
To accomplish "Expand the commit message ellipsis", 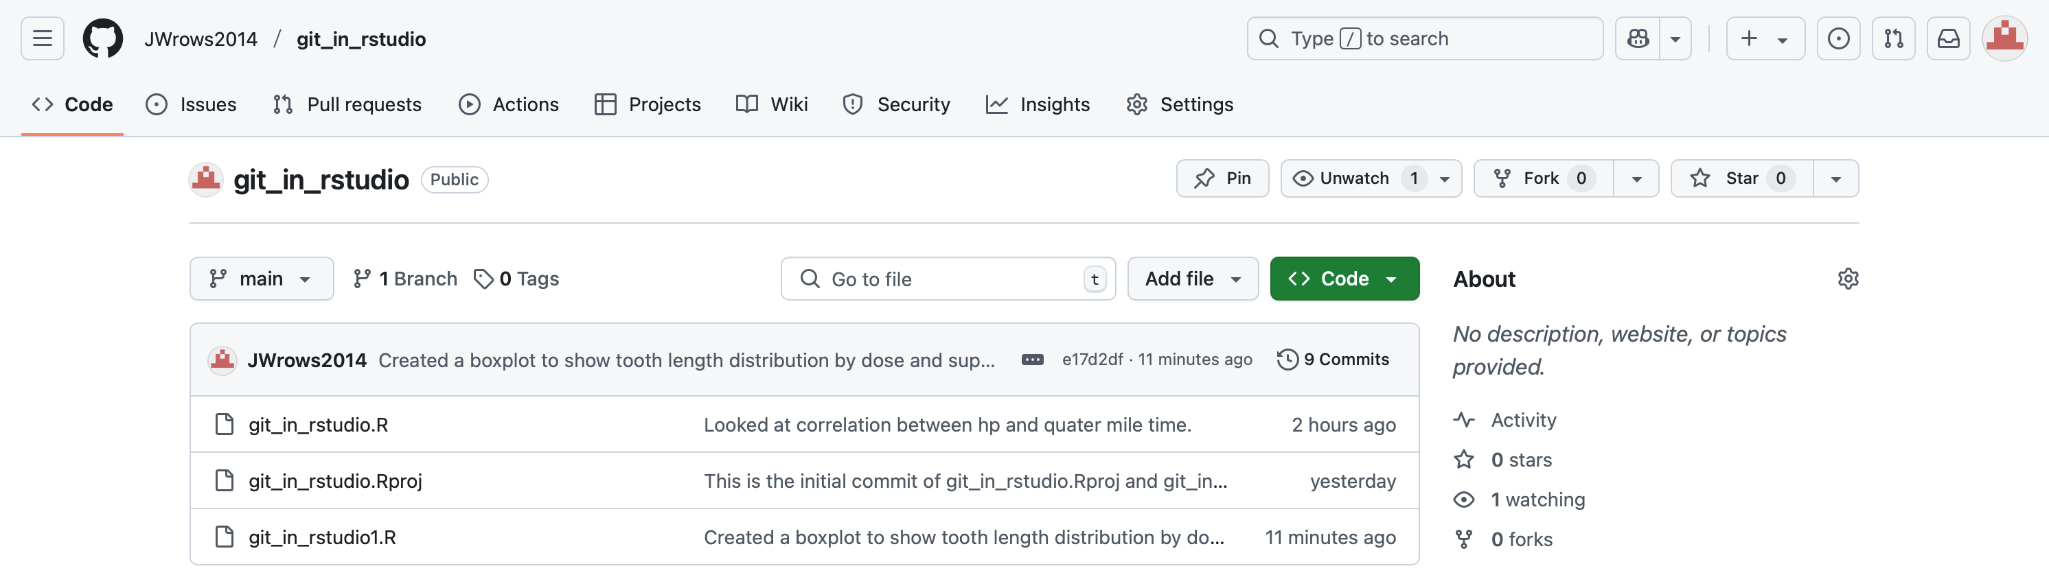I will pyautogui.click(x=1031, y=360).
